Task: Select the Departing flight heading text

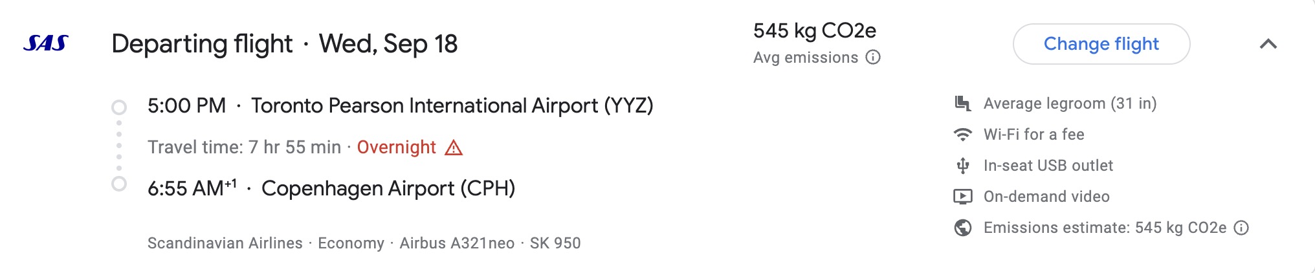Action: click(202, 44)
